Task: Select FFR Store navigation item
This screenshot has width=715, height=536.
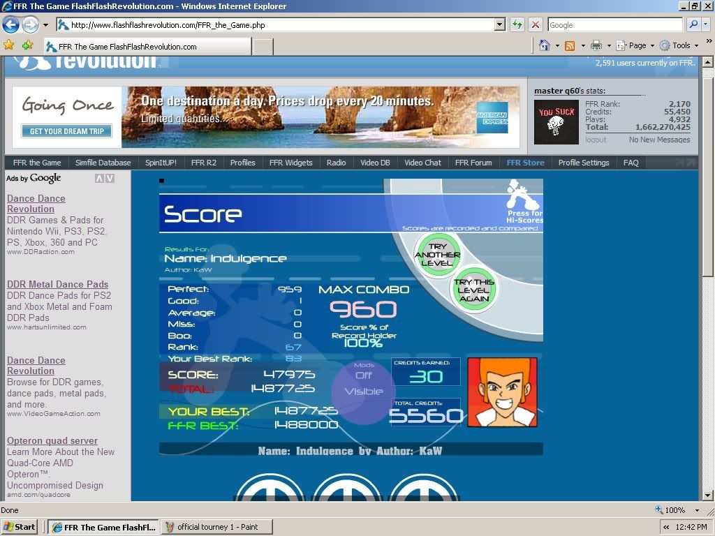Action: click(525, 163)
